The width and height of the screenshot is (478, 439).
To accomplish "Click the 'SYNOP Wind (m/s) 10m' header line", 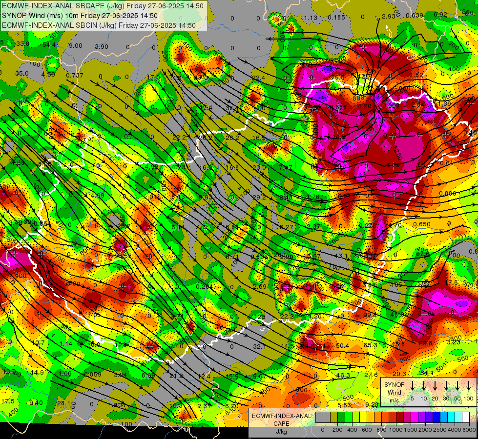I will tap(80, 16).
